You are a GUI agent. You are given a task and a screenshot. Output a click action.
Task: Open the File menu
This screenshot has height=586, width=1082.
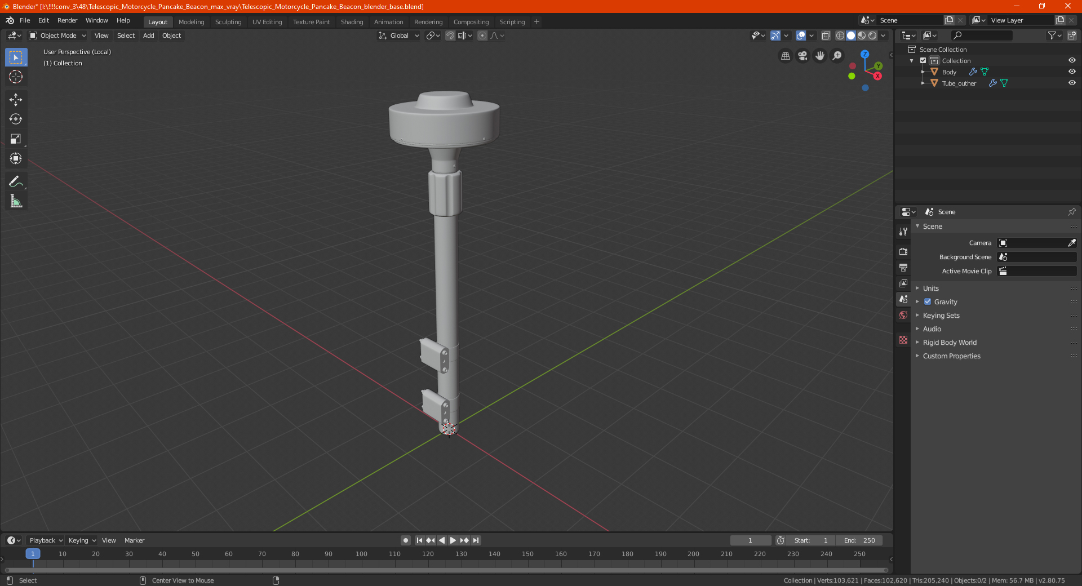(25, 20)
